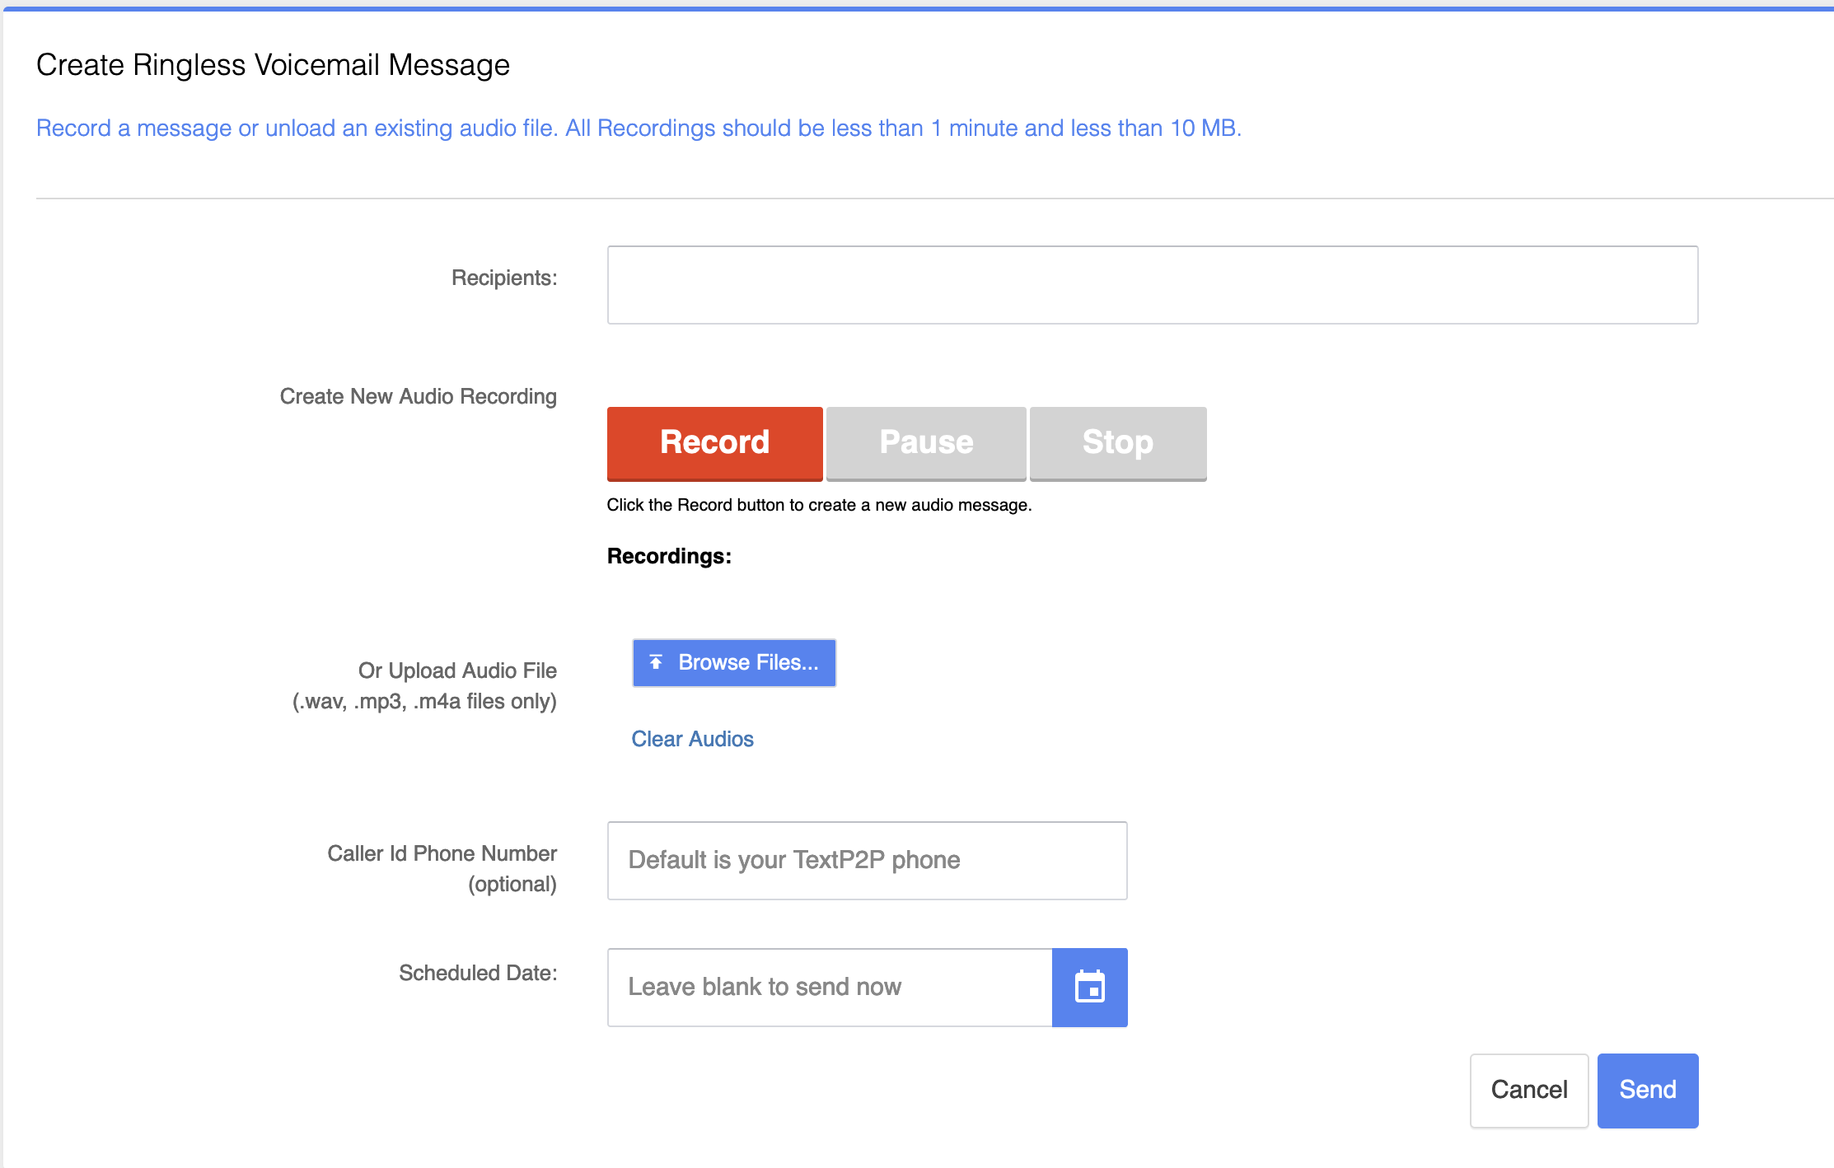This screenshot has height=1168, width=1834.
Task: Click the Cancel button
Action: (x=1529, y=1090)
